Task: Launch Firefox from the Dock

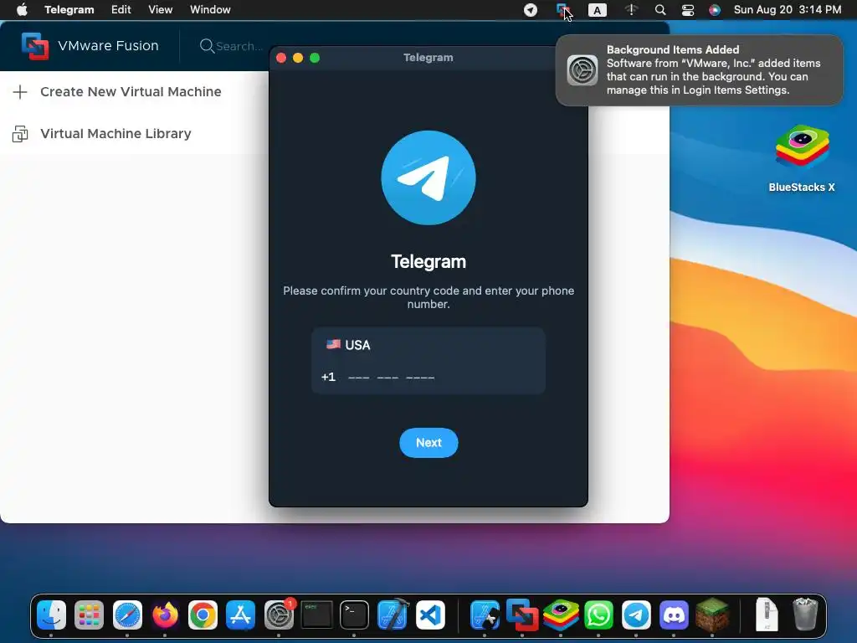Action: [x=165, y=615]
